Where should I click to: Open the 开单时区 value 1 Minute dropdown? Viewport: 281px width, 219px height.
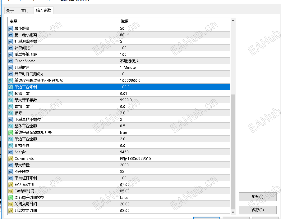coord(128,67)
